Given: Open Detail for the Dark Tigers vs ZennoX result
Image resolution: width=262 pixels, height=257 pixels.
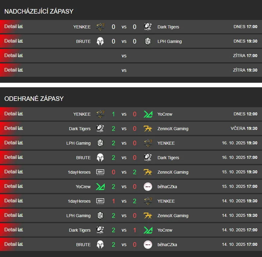Looking at the screenshot, I should [10, 128].
